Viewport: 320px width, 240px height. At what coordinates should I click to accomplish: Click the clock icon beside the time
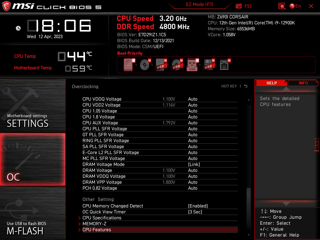18,28
